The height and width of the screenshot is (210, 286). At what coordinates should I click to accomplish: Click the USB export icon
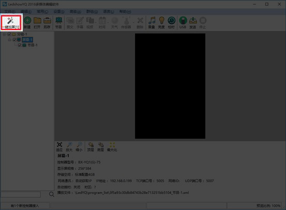(183, 23)
